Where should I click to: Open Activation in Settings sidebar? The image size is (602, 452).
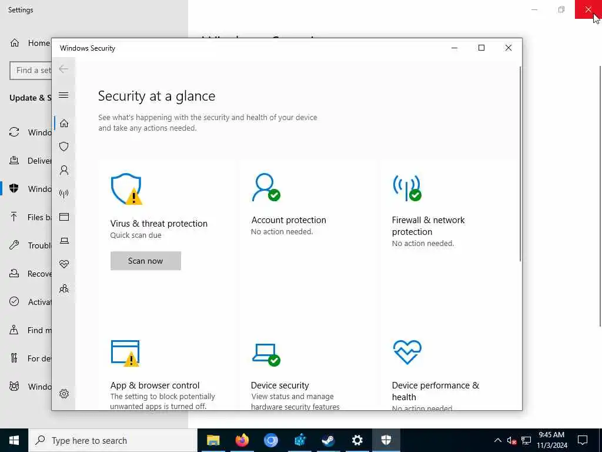click(30, 302)
